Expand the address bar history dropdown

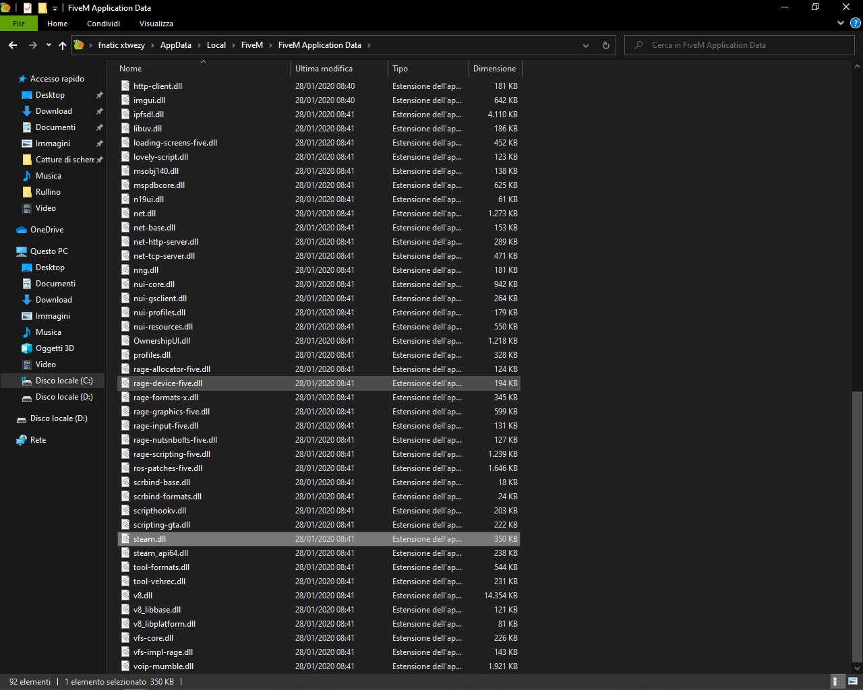tap(585, 45)
